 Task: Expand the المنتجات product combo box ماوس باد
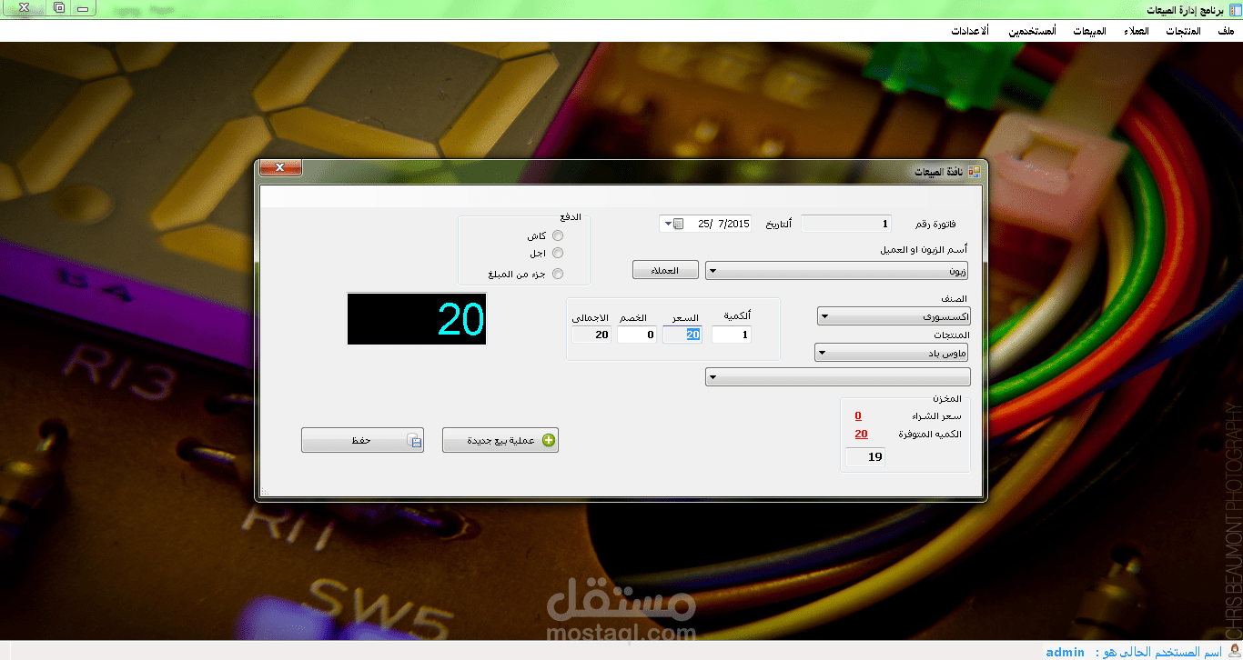pos(891,353)
